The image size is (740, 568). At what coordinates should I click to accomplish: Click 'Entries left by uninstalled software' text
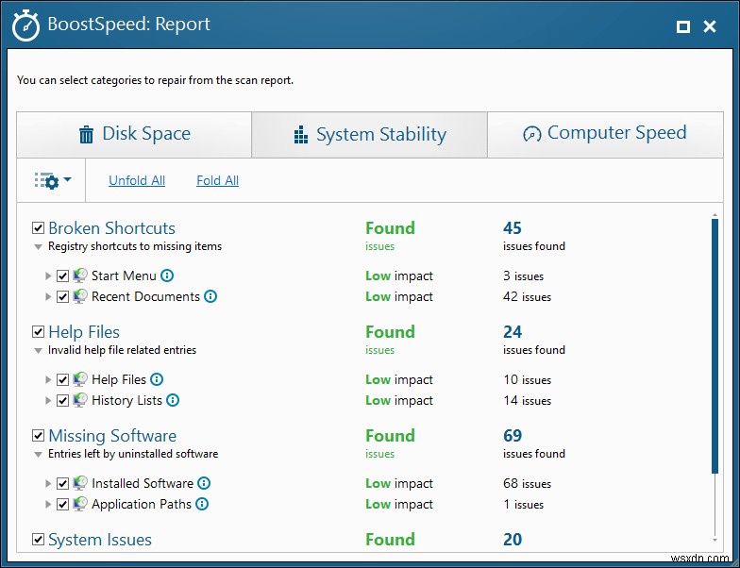(x=133, y=454)
